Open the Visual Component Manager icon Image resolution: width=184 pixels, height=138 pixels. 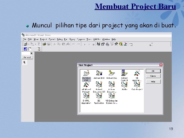[x=125, y=44]
